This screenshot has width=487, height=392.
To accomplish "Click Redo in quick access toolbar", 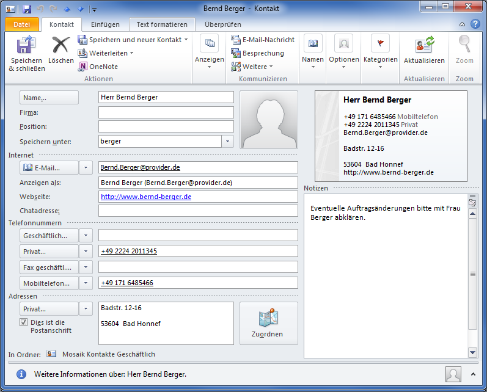I will click(x=53, y=9).
